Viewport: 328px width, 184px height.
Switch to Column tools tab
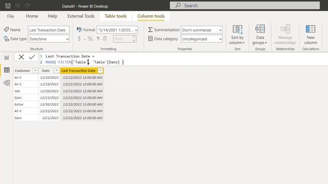151,16
